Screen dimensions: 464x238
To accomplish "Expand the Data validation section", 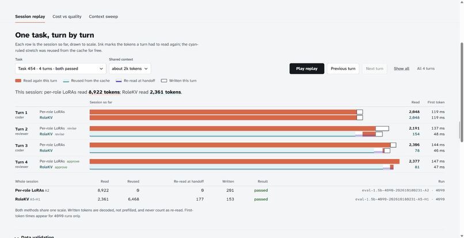I will pos(35,237).
